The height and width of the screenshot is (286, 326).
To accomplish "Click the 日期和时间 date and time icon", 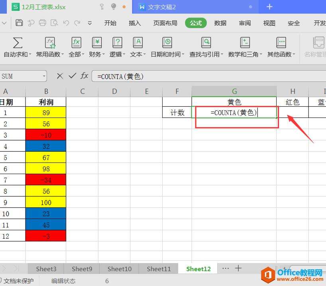I will (x=167, y=43).
